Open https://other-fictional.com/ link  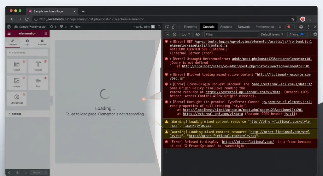pos(248,142)
